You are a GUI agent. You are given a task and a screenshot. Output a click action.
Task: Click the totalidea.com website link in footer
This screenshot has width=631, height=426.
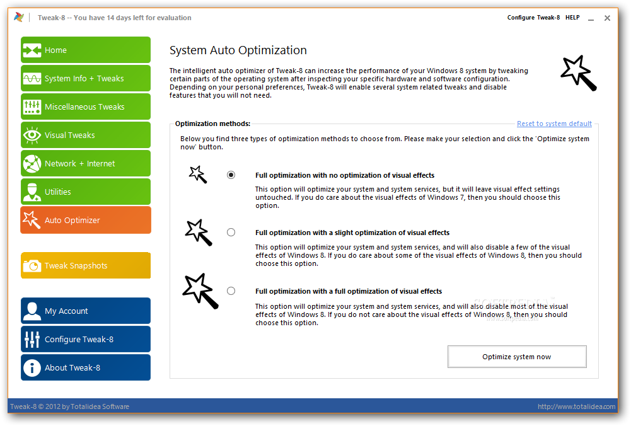pos(576,406)
